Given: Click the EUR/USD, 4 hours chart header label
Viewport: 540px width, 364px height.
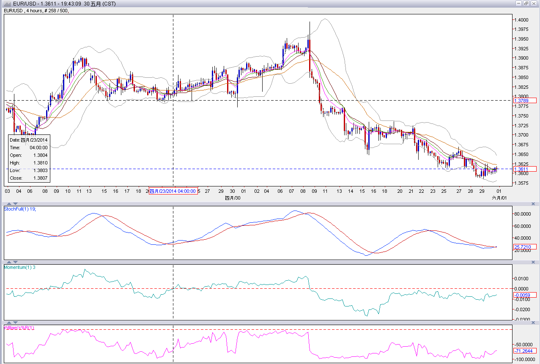Looking at the screenshot, I should point(36,11).
